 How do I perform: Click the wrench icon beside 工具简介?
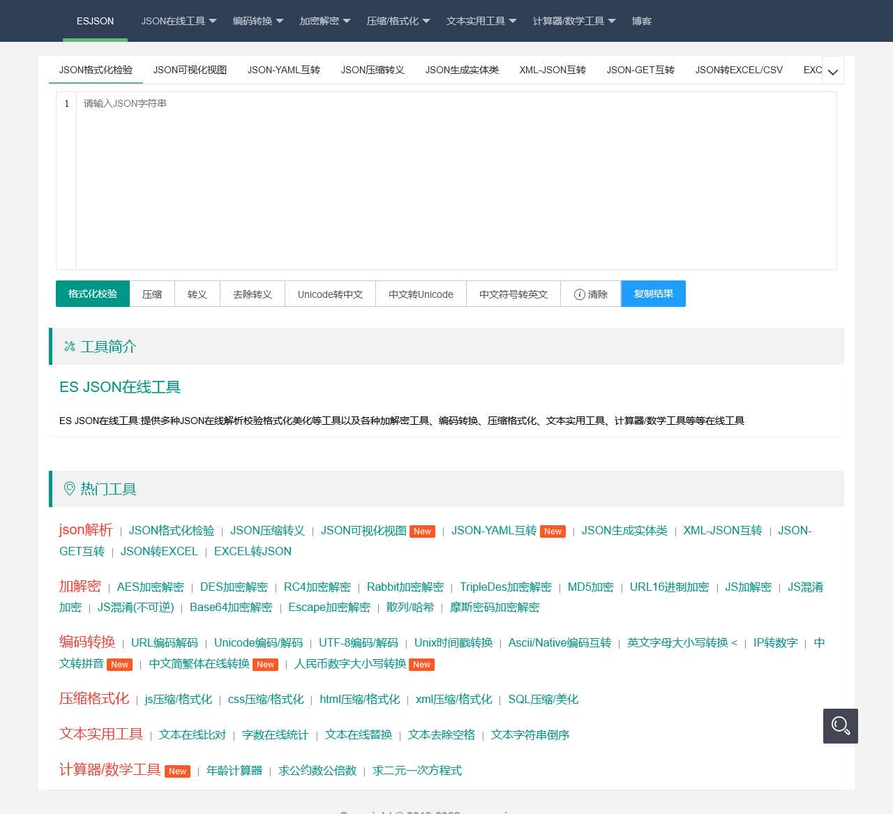pos(69,347)
